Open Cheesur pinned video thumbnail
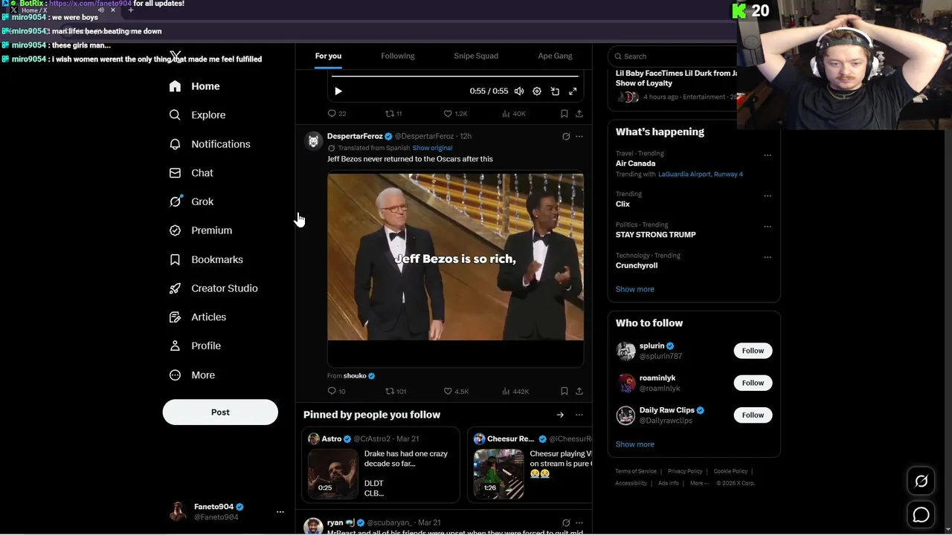Screen dimensions: 952x535 click(498, 473)
